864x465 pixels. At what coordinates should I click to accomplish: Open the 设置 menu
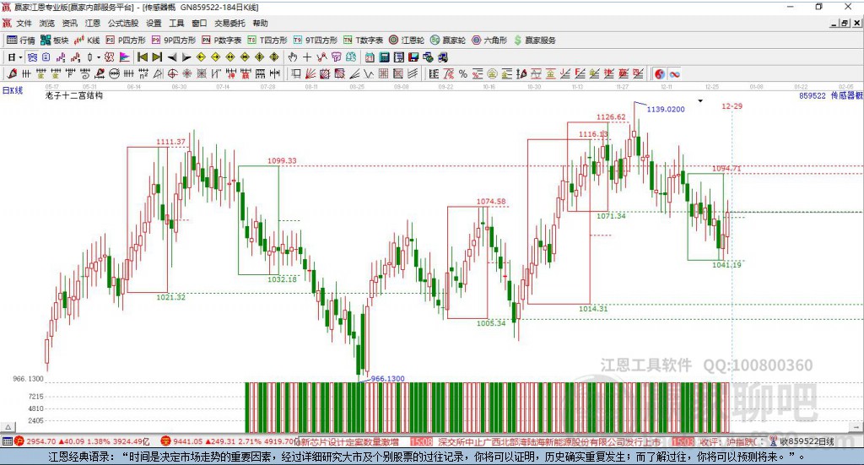coord(154,23)
